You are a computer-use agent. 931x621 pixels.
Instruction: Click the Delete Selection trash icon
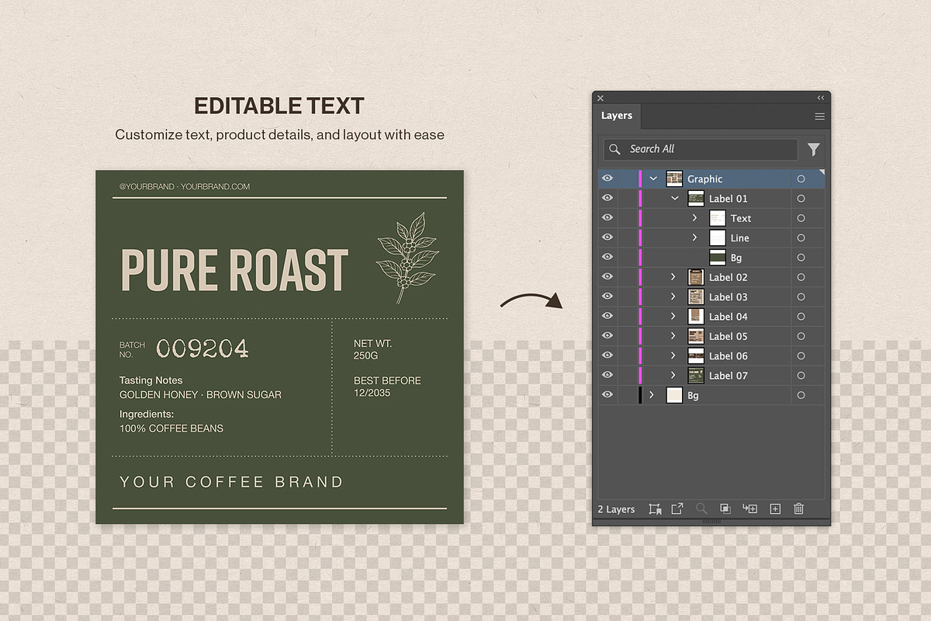pyautogui.click(x=798, y=509)
